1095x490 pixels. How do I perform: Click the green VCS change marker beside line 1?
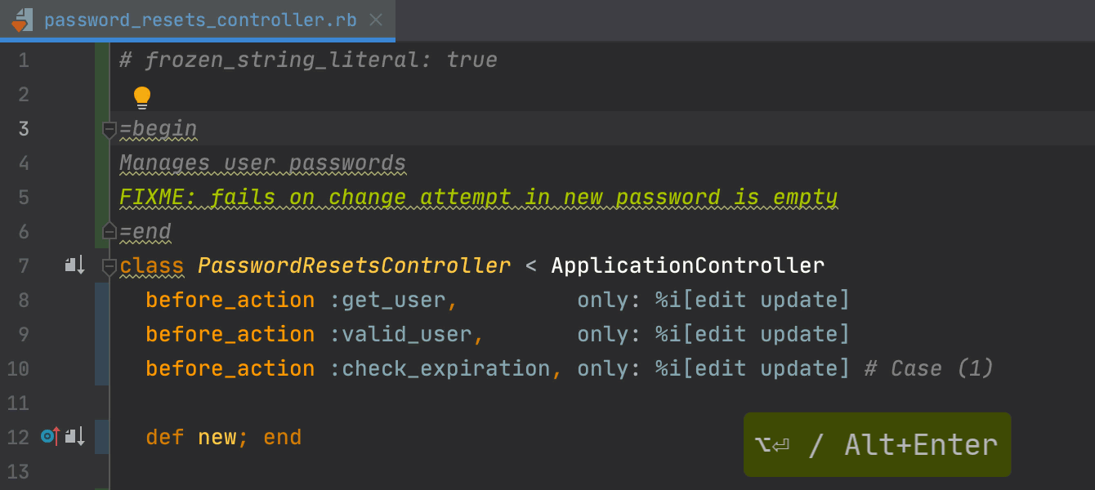[101, 60]
